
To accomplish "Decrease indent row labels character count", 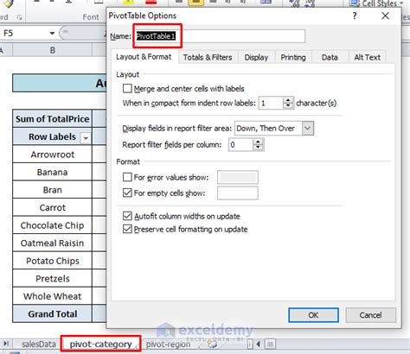I will 288,106.
